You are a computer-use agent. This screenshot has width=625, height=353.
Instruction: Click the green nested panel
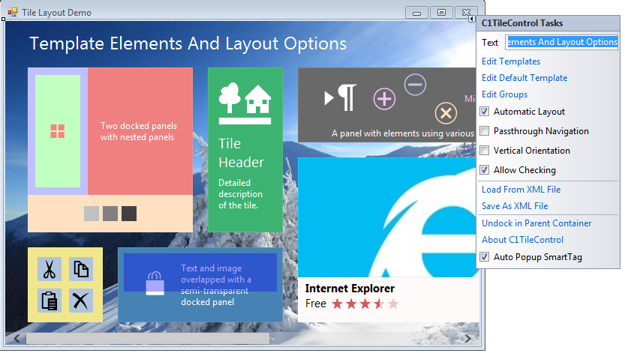click(57, 131)
